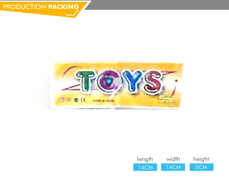The width and height of the screenshot is (229, 182).
Task: Click the blue 14CM length badge
Action: pos(145,167)
